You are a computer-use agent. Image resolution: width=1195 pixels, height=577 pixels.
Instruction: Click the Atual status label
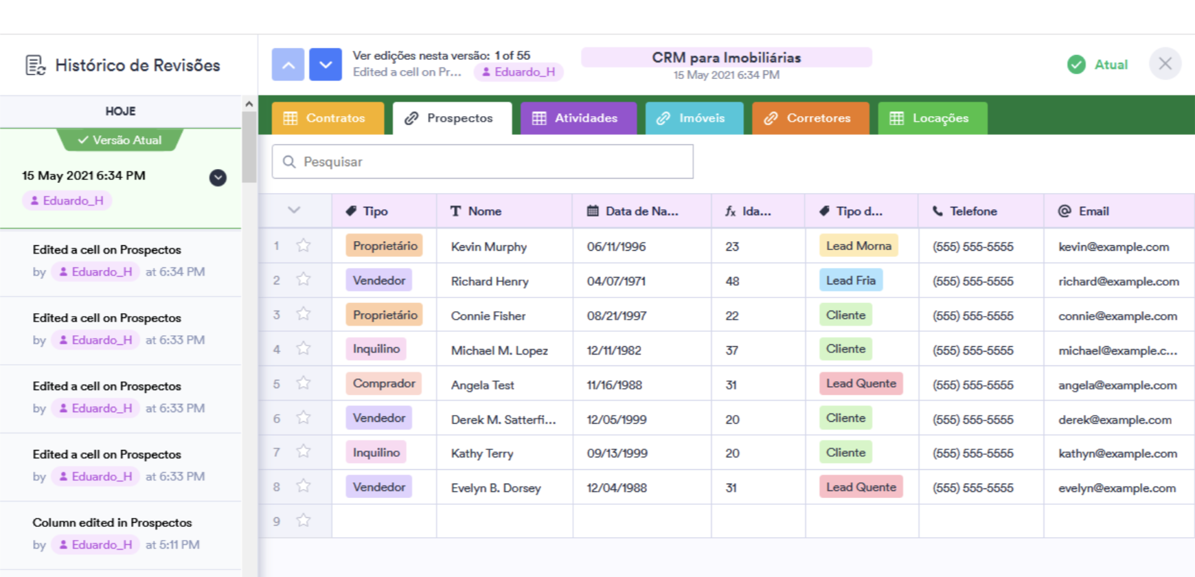1111,65
